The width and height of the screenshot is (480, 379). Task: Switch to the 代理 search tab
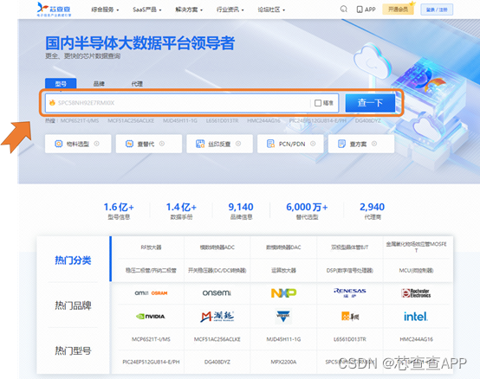137,83
